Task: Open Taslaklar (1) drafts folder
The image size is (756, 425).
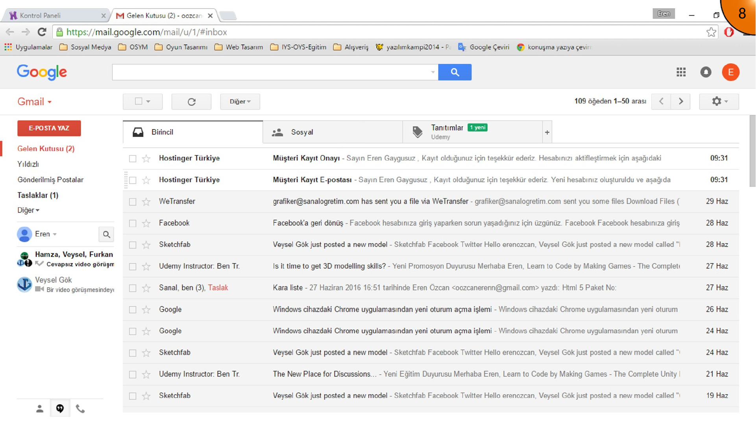Action: point(38,195)
